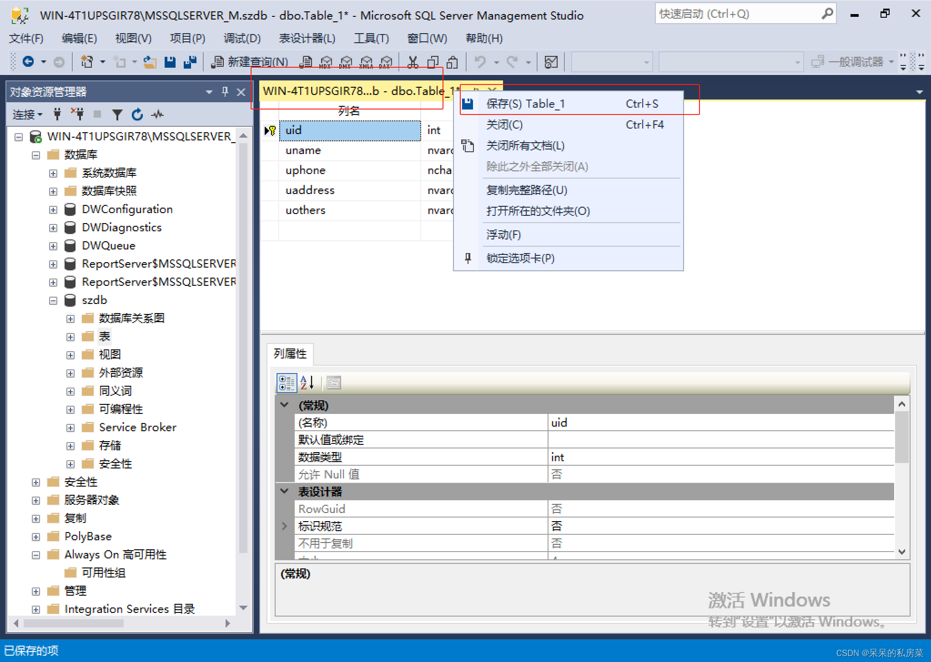Image resolution: width=931 pixels, height=662 pixels.
Task: Pin the Object Explorer panel
Action: pyautogui.click(x=225, y=92)
